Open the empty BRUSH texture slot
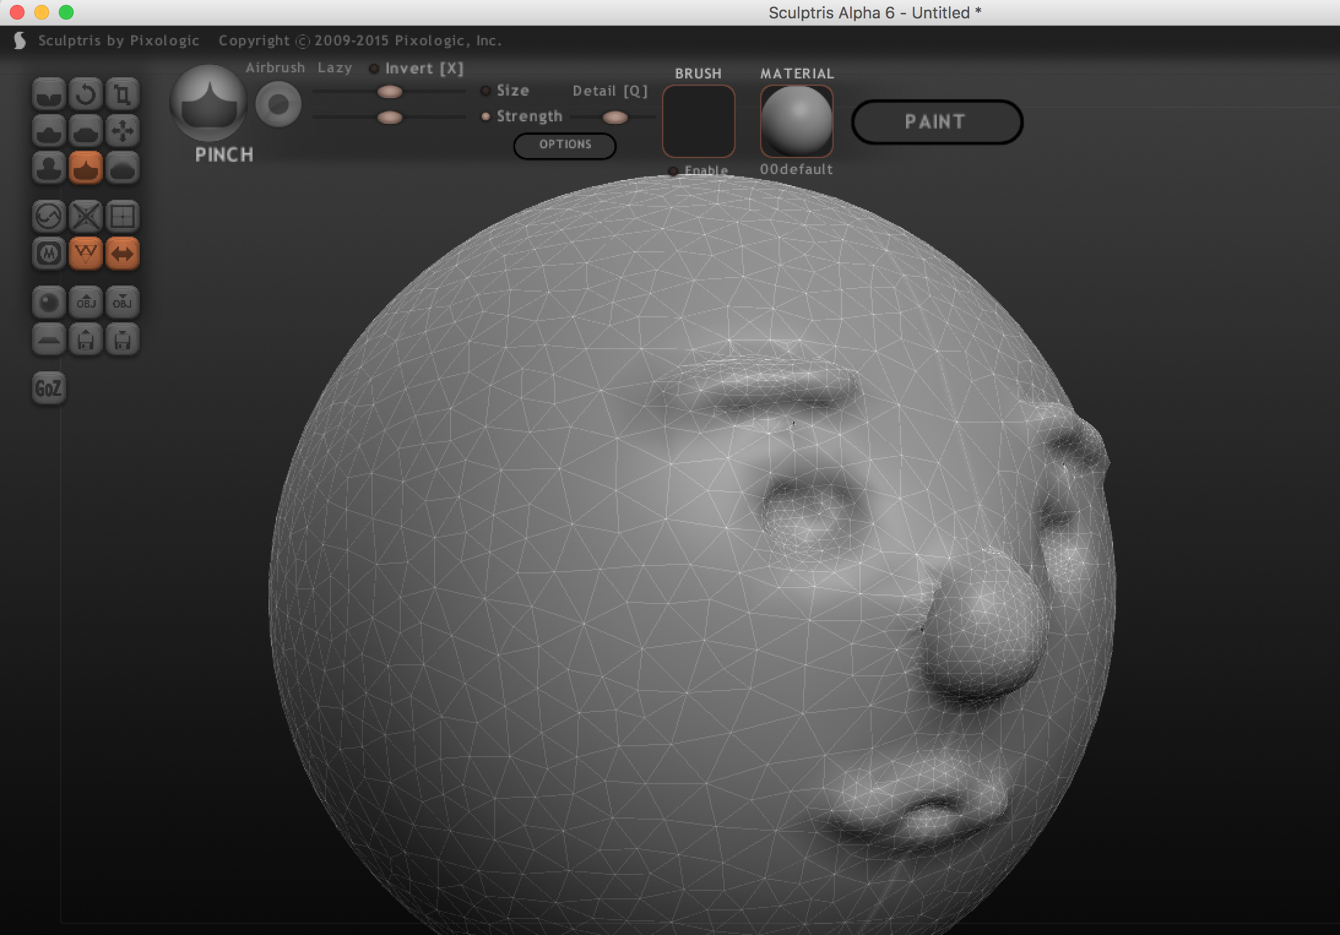The image size is (1340, 935). (699, 121)
